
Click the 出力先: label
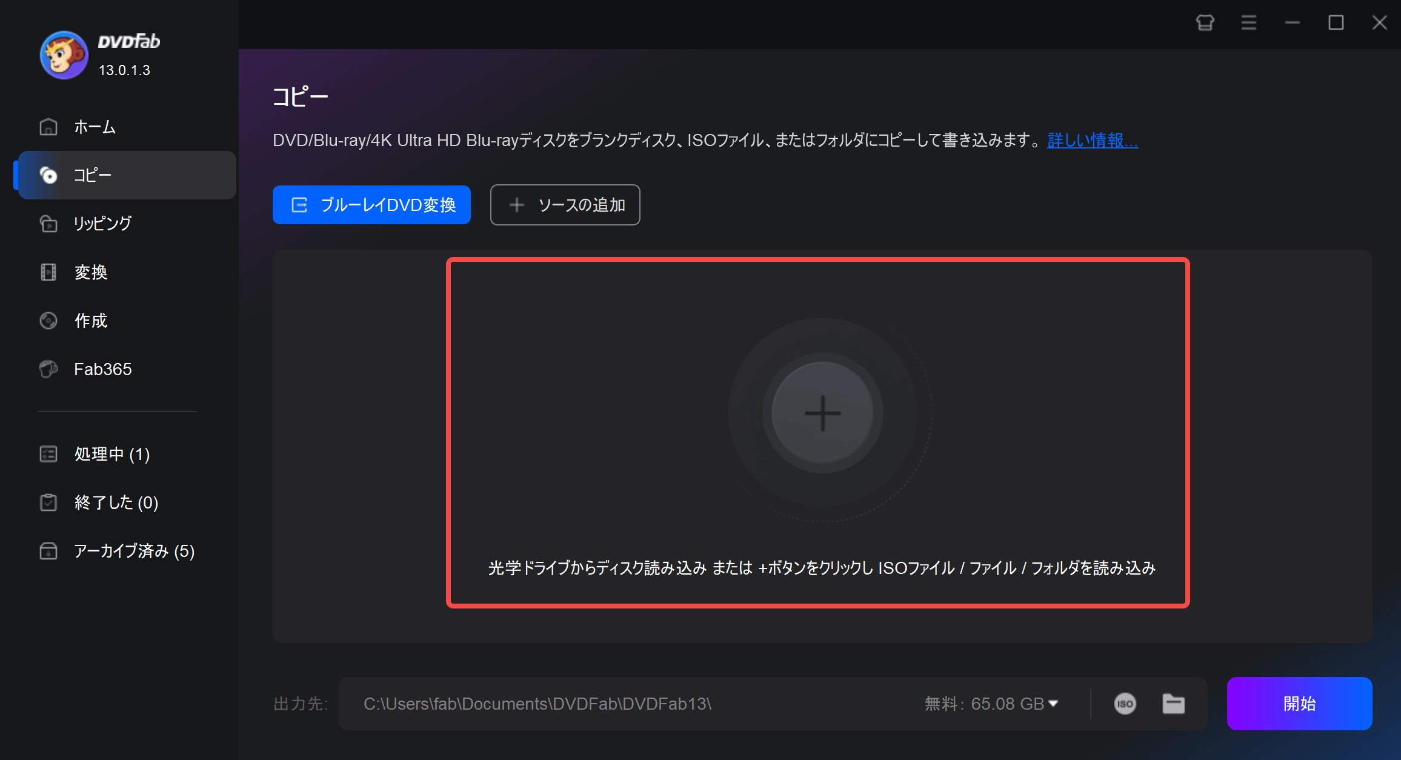tap(301, 704)
